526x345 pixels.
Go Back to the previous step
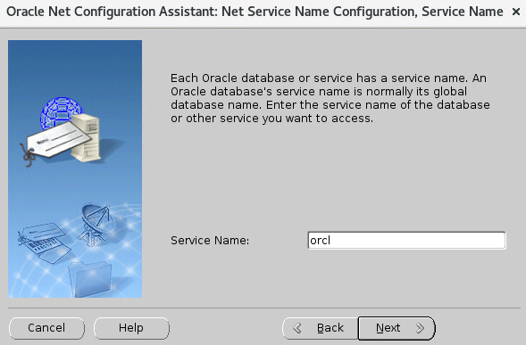click(321, 328)
